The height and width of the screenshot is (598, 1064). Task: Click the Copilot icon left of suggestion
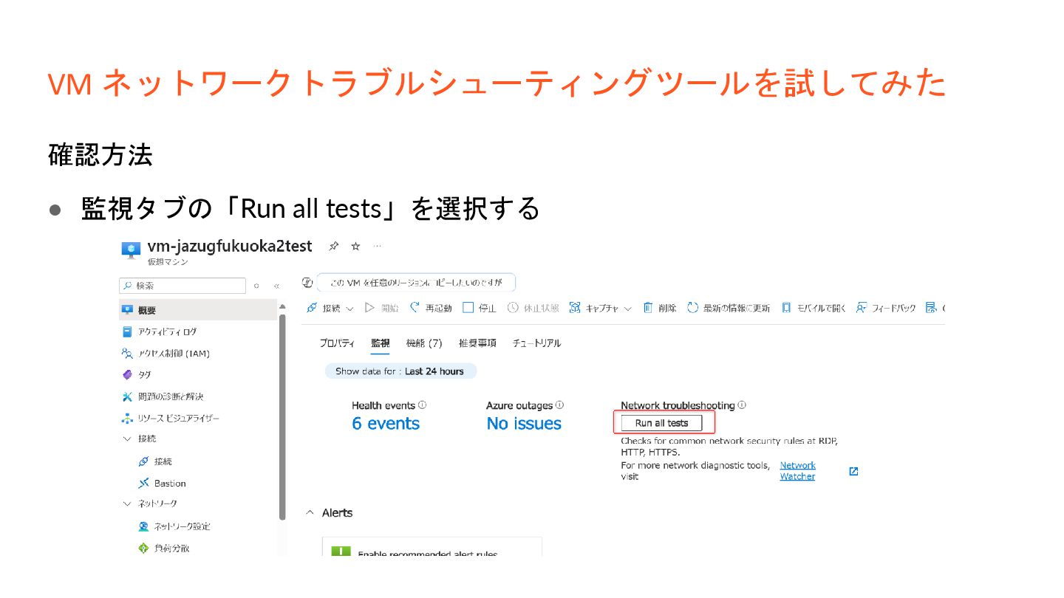pos(308,283)
